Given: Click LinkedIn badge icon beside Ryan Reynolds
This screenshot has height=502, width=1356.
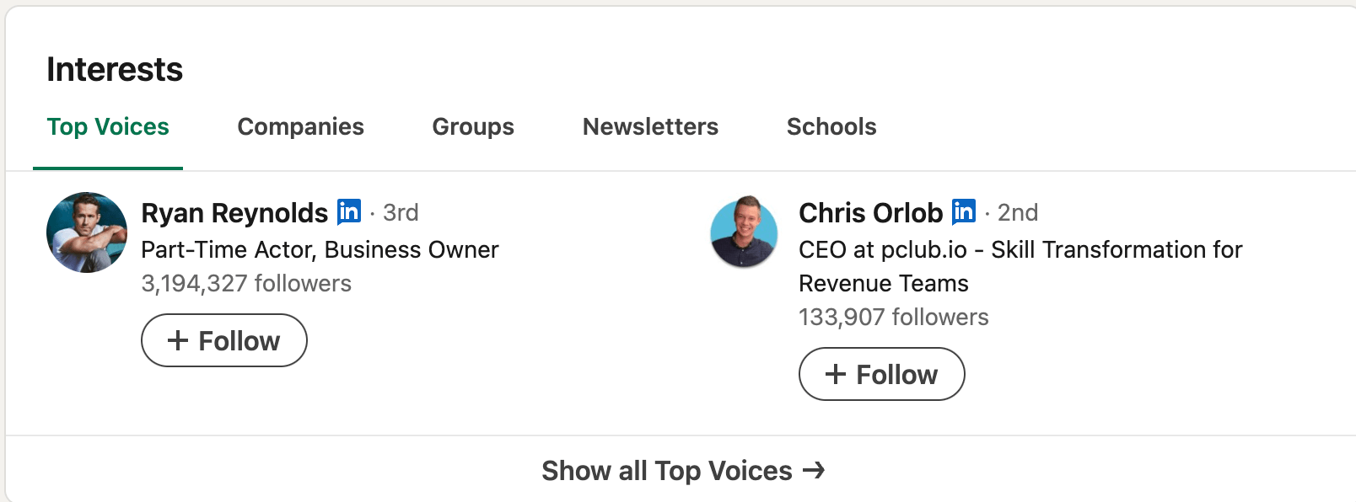Looking at the screenshot, I should click(348, 211).
